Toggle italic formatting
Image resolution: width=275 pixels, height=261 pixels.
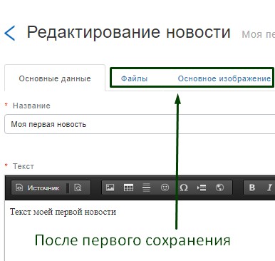coord(269,188)
